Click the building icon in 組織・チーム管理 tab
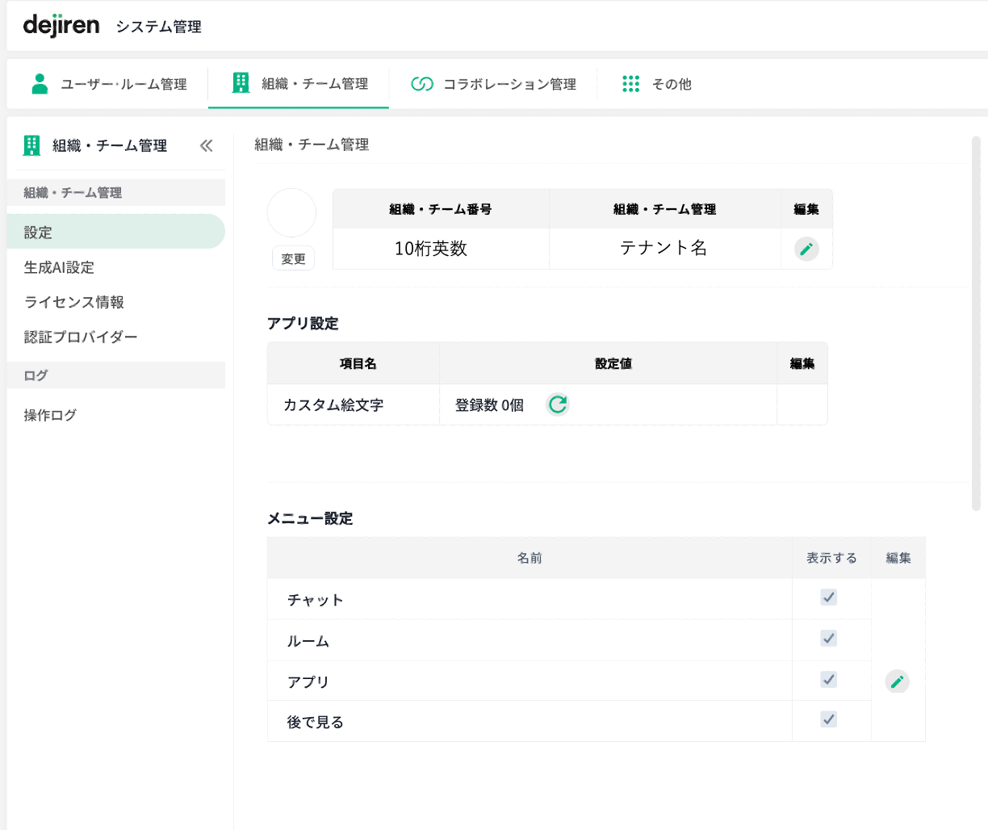This screenshot has height=830, width=988. coord(241,83)
